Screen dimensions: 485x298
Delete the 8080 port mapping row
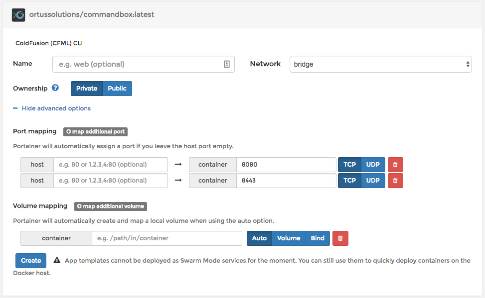395,165
